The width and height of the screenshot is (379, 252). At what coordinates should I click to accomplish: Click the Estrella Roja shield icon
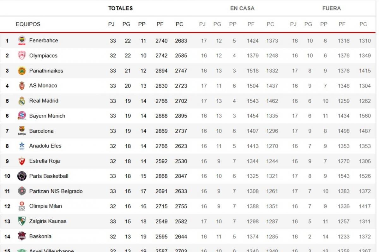(22, 161)
